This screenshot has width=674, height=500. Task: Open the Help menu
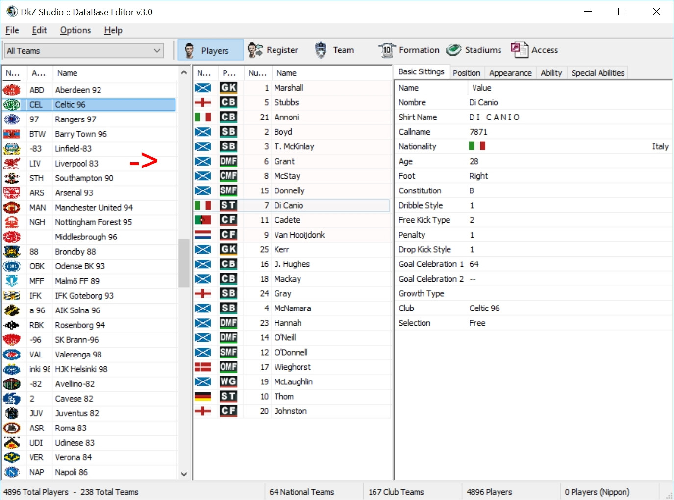(x=113, y=30)
